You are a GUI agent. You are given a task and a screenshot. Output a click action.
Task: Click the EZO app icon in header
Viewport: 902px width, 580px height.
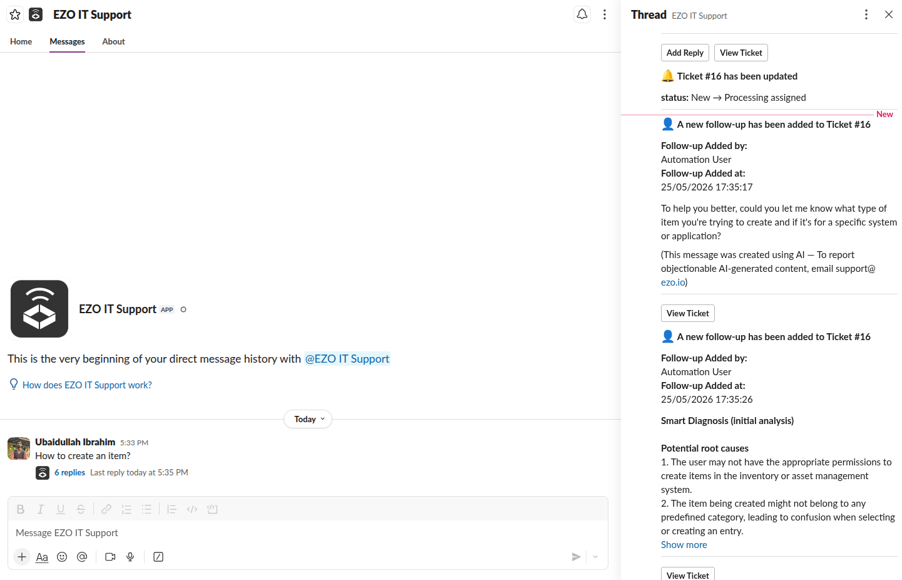pos(36,14)
